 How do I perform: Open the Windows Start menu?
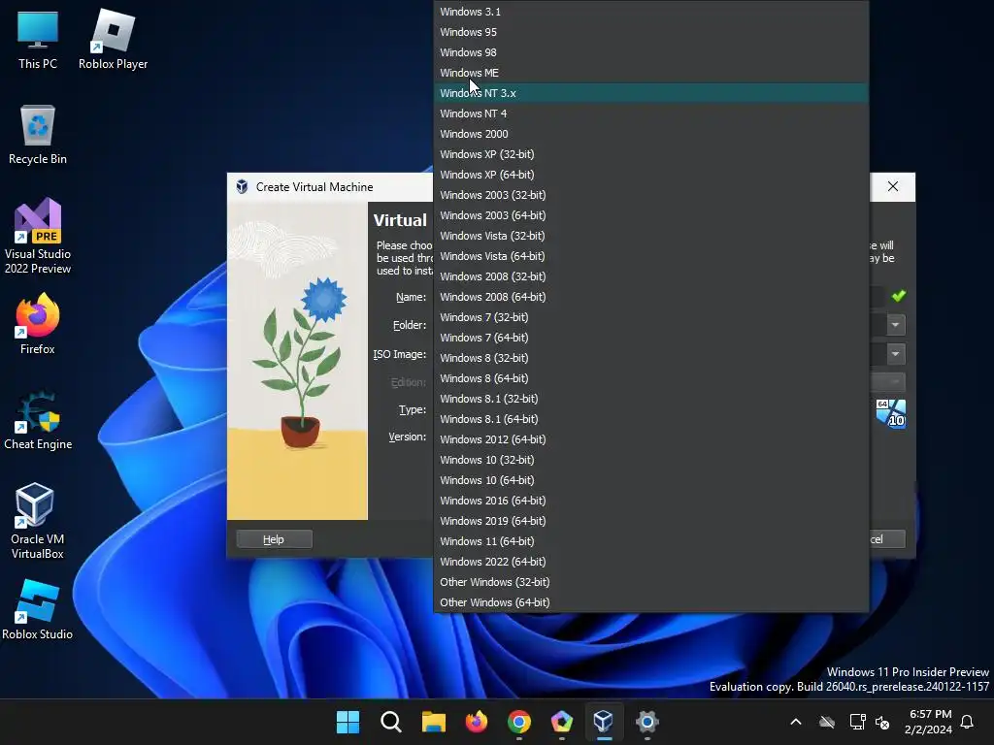[x=348, y=722]
